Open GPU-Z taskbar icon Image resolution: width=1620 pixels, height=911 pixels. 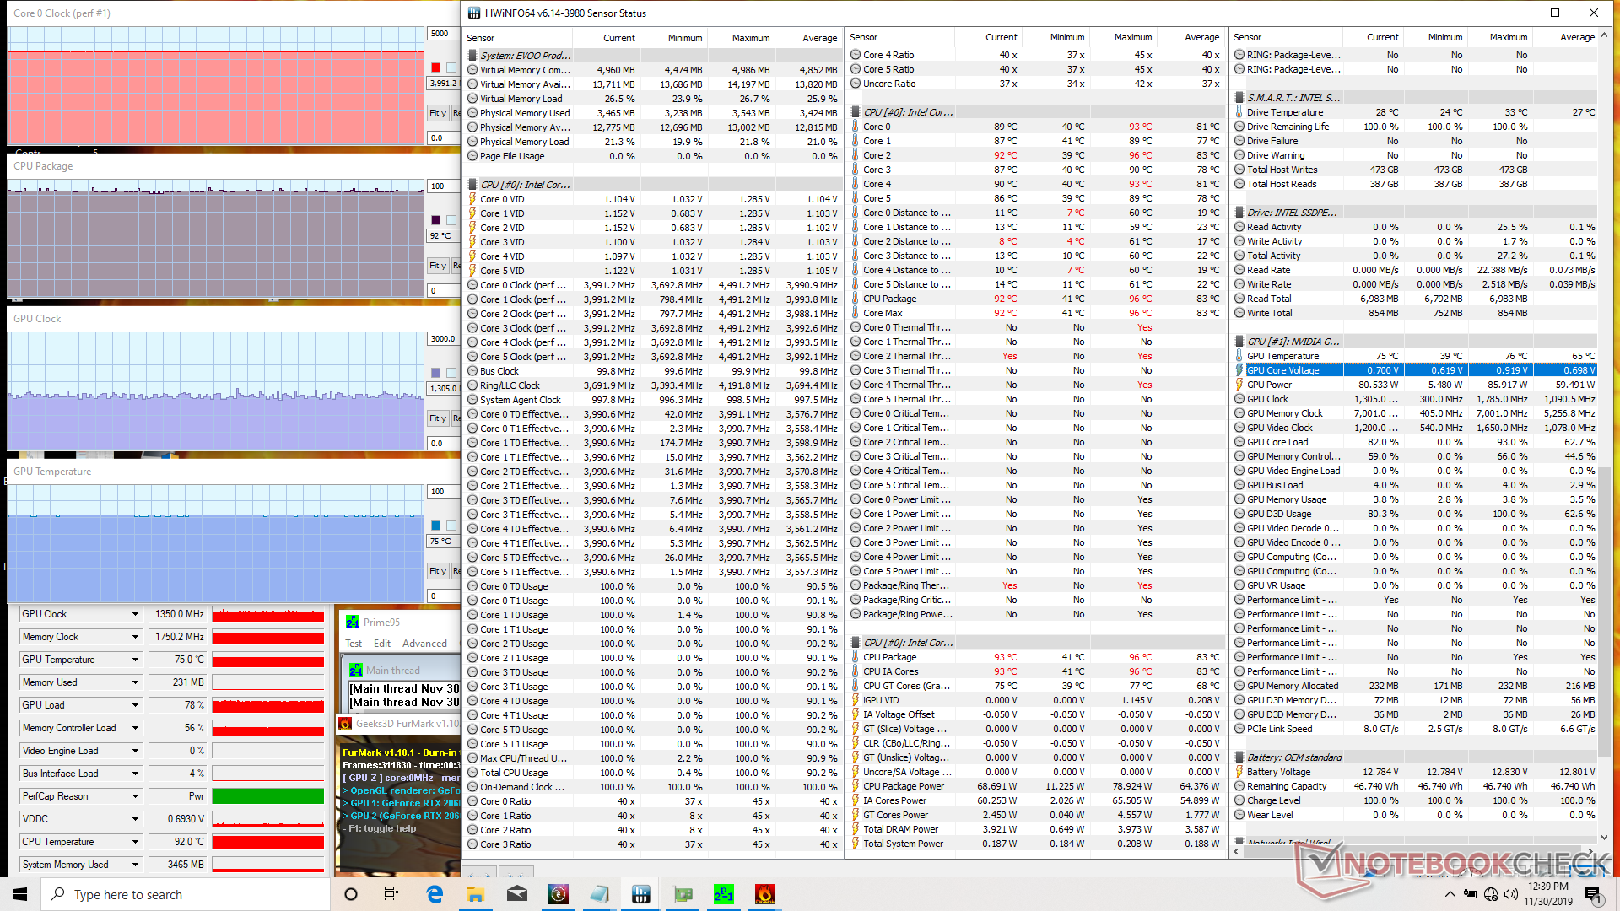pos(683,894)
